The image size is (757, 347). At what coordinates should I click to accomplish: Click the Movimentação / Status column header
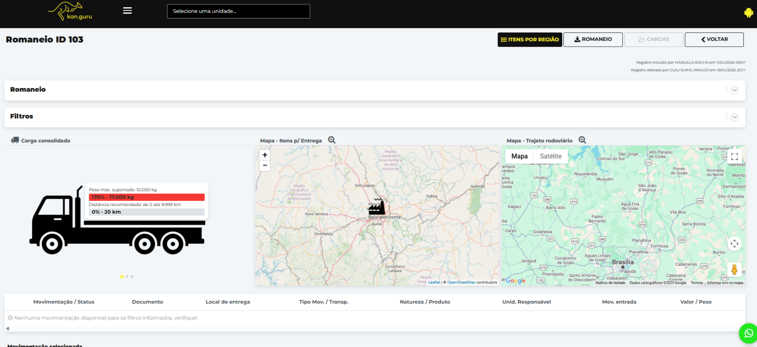(64, 302)
